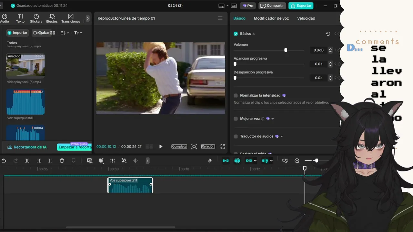Expand the Mejorar voz options arrow
This screenshot has height=232, width=413.
click(273, 119)
